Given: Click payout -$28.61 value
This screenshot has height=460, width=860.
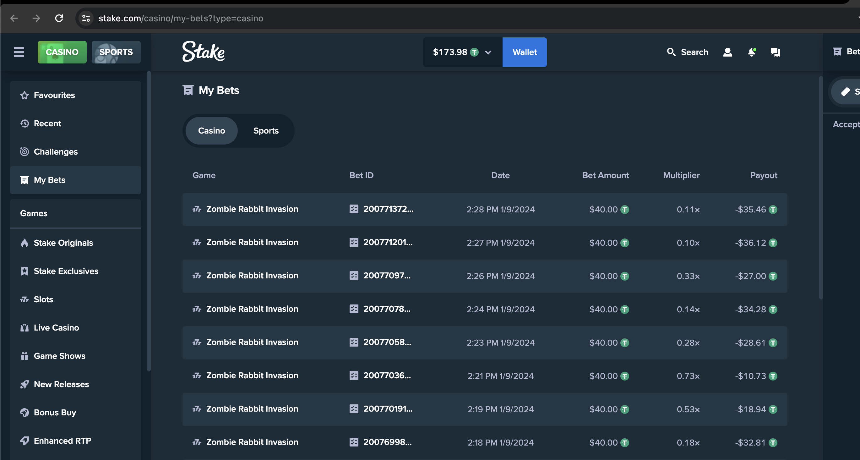Looking at the screenshot, I should (750, 343).
